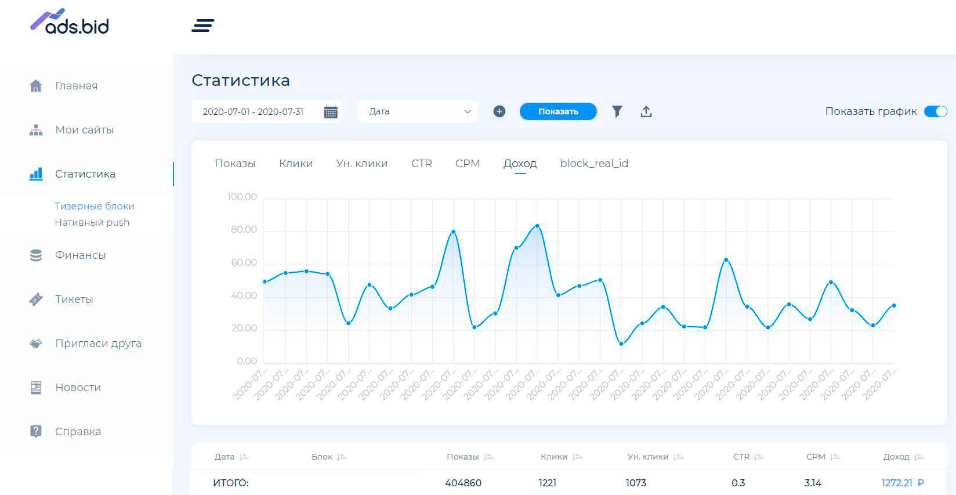Sort table by CTR column
The width and height of the screenshot is (956, 495).
click(759, 457)
